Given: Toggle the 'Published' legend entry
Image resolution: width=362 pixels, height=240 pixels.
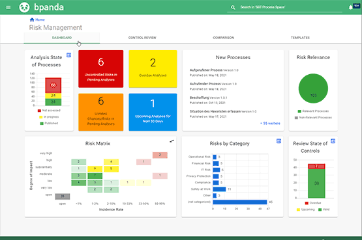Looking at the screenshot, I should (x=49, y=124).
